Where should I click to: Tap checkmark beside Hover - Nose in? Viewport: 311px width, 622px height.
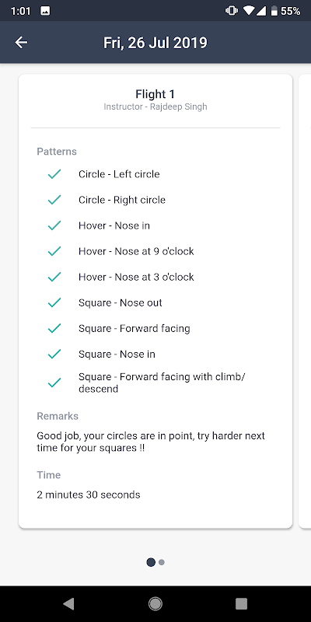point(54,225)
